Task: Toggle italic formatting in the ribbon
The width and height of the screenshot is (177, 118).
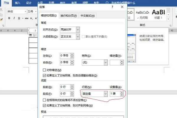Action: 14,18
